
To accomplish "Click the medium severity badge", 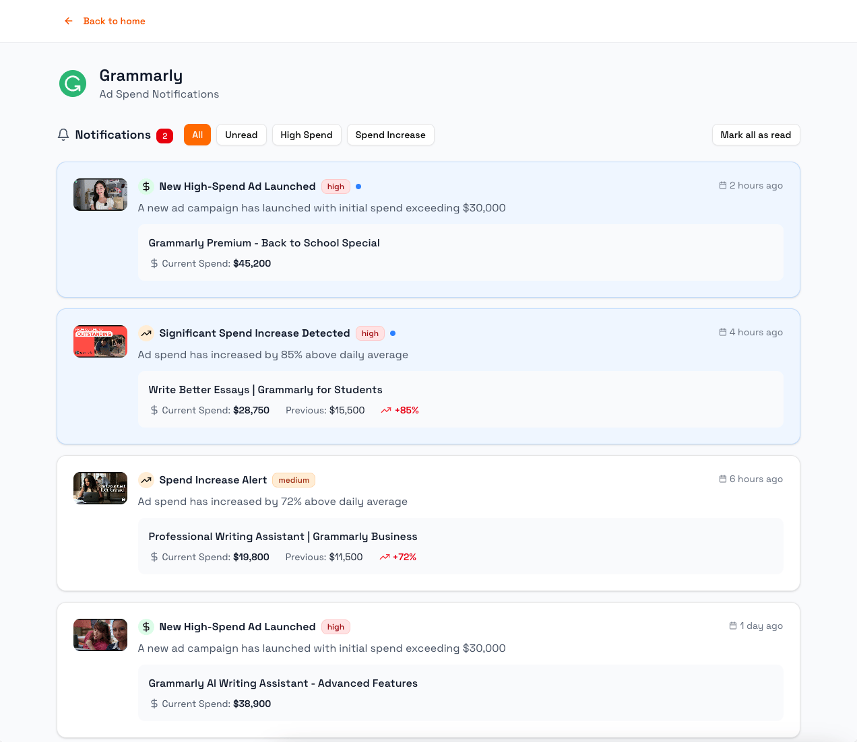I will click(x=294, y=480).
